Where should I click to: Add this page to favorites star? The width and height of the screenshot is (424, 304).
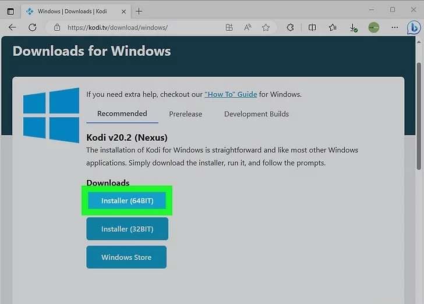pos(266,27)
